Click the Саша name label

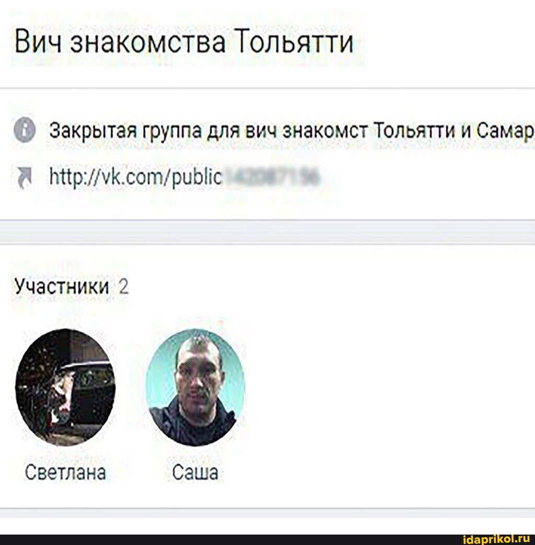tap(195, 473)
